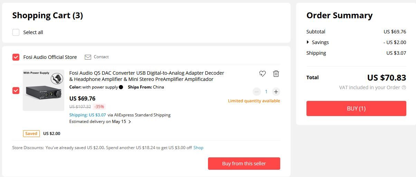Uncheck the Fosi Audio Q5 item checkbox
Image resolution: width=416 pixels, height=177 pixels.
tap(16, 91)
